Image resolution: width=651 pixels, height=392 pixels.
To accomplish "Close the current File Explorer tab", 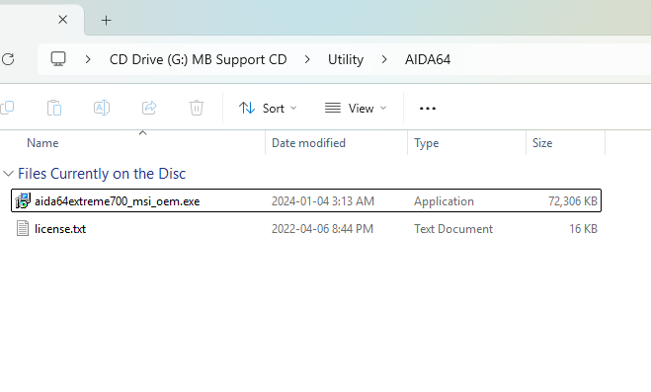I will [x=62, y=20].
